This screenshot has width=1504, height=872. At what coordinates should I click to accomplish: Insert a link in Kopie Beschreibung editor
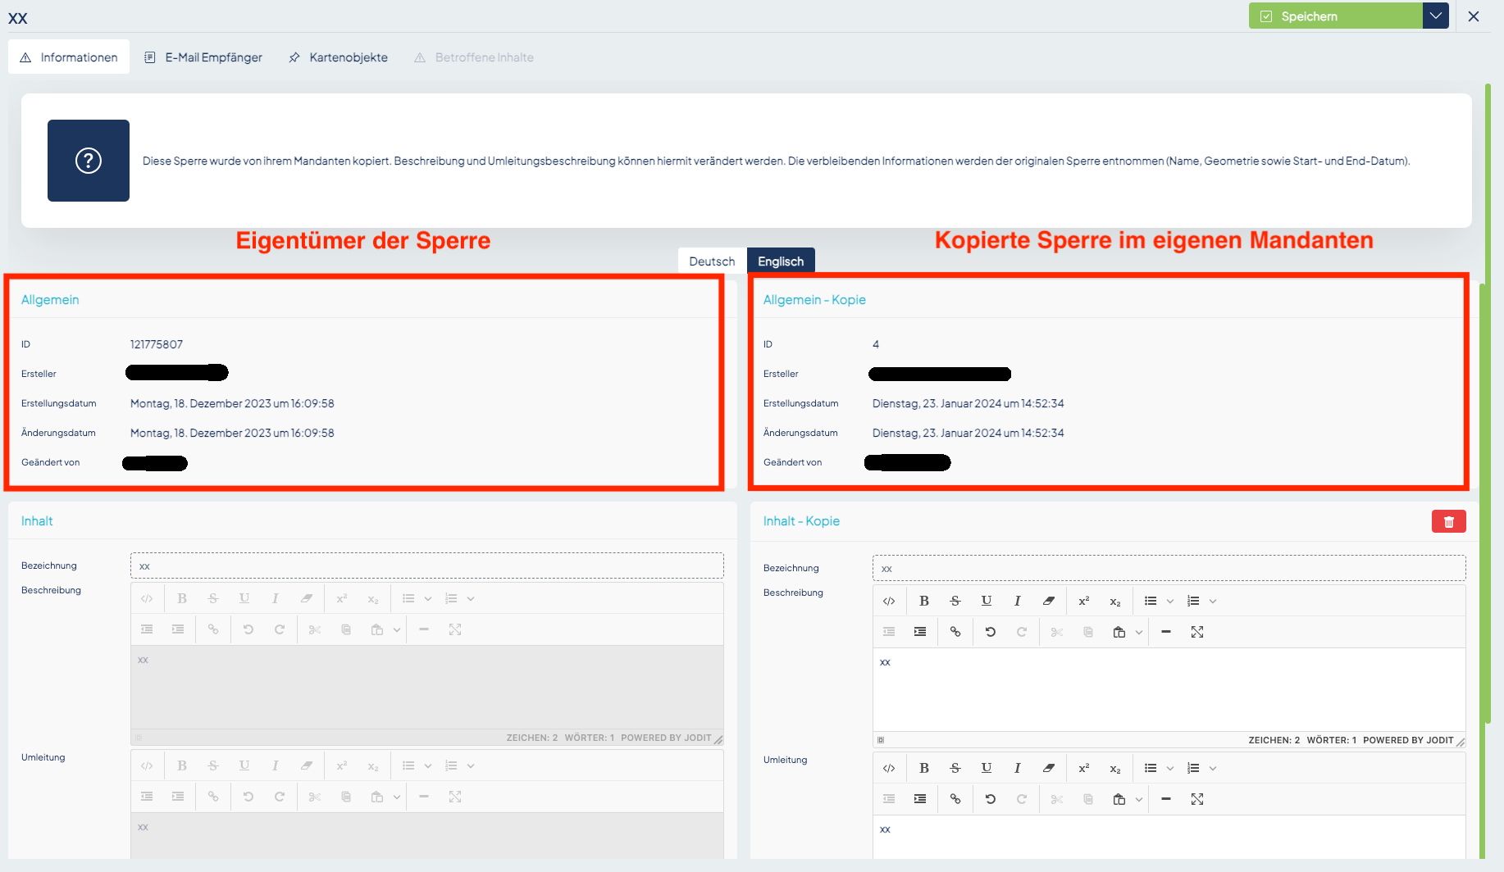[x=955, y=632]
